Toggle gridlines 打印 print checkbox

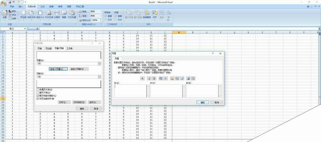pyautogui.click(x=106, y=20)
